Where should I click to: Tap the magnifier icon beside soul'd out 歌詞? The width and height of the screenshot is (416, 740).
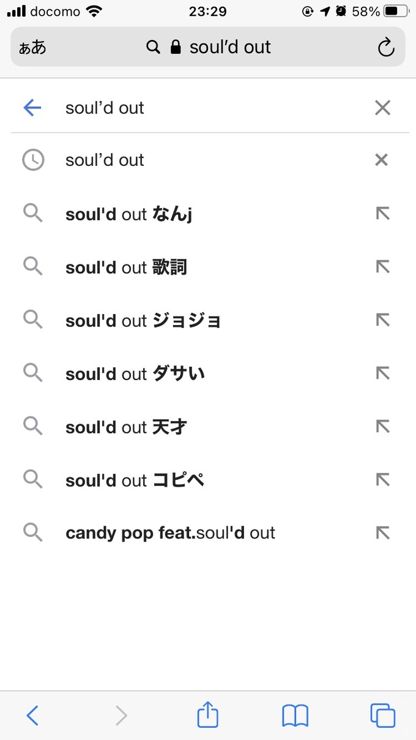click(33, 266)
